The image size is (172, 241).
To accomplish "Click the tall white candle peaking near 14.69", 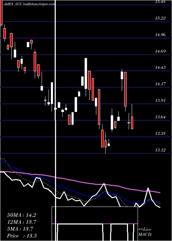I will [x=86, y=73].
